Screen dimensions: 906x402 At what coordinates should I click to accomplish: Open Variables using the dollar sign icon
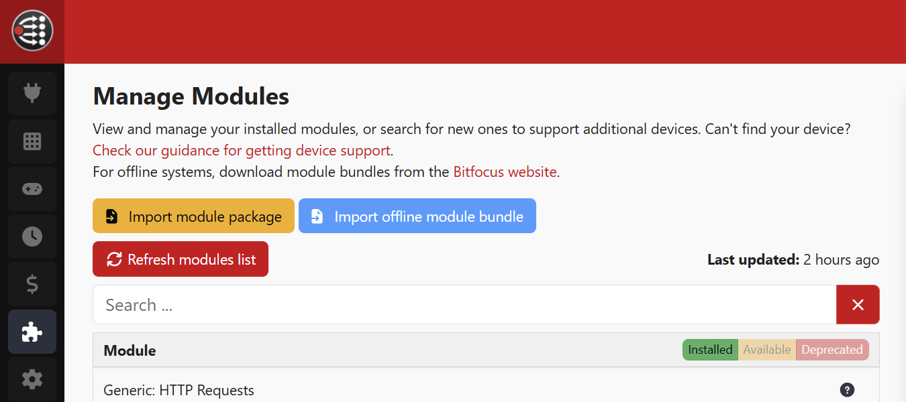[32, 284]
